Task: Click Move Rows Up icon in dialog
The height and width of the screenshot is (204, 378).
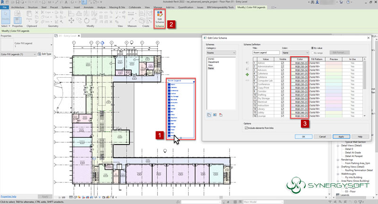Action: click(x=247, y=63)
